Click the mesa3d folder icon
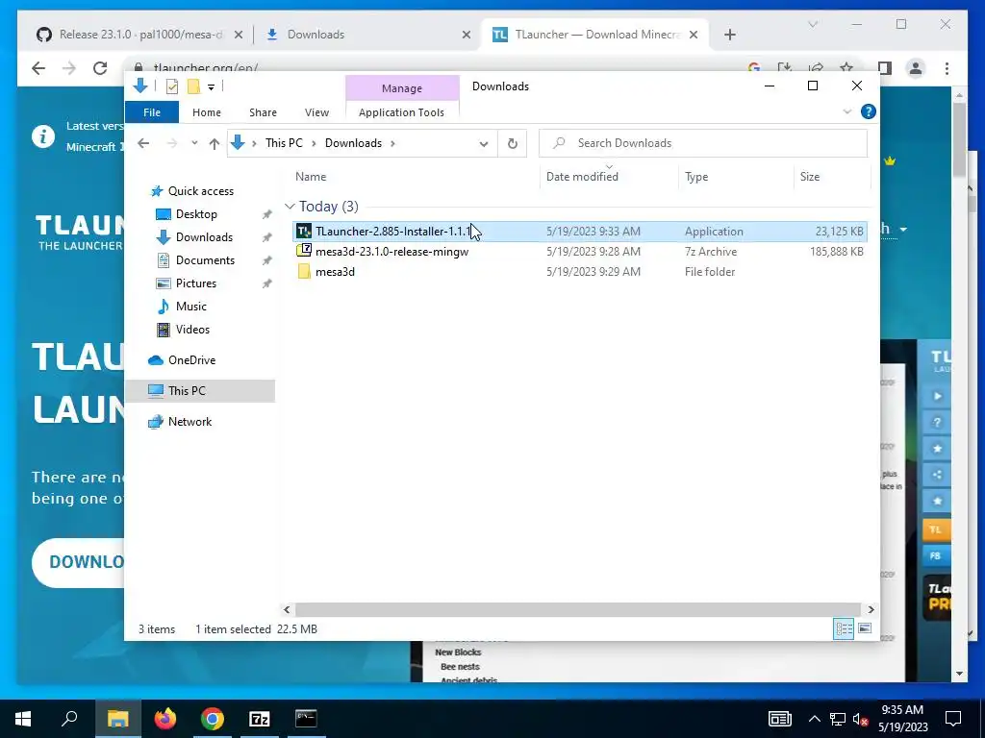The height and width of the screenshot is (738, 985). point(304,271)
